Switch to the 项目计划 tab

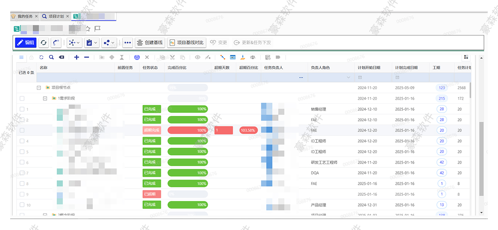click(56, 16)
